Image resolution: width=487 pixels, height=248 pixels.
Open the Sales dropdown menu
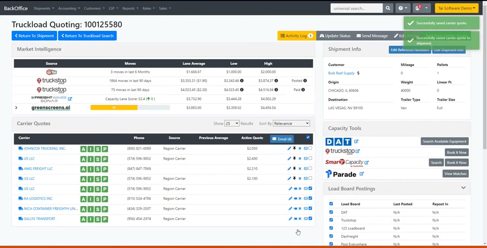pyautogui.click(x=165, y=8)
